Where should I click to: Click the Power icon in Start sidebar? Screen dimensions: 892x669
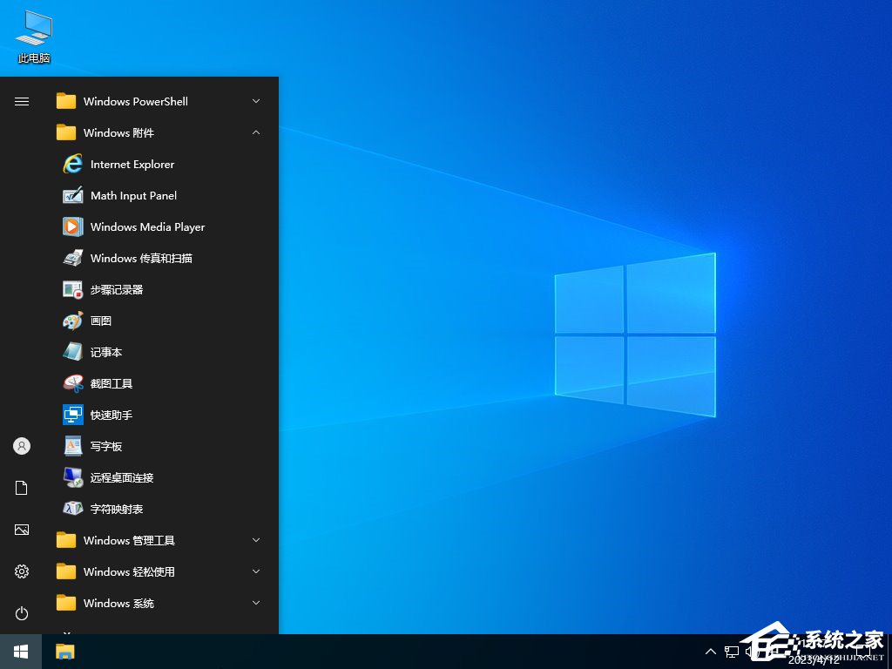22,613
